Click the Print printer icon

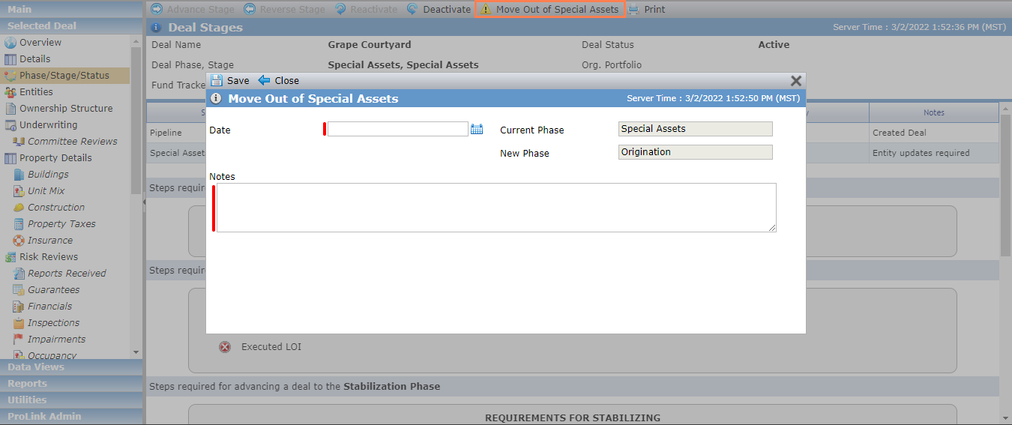coord(633,9)
